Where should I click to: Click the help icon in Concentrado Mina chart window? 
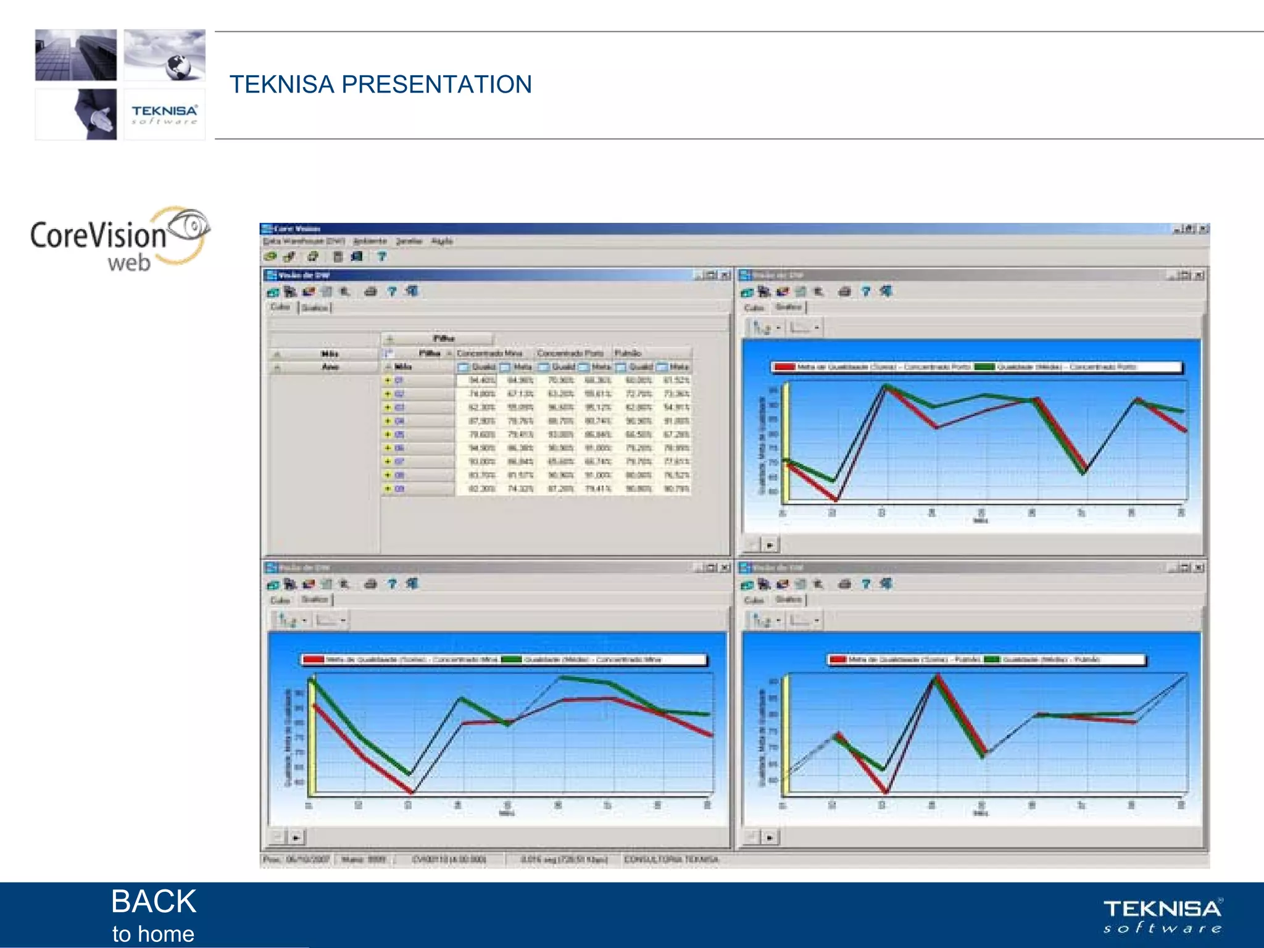coord(392,584)
